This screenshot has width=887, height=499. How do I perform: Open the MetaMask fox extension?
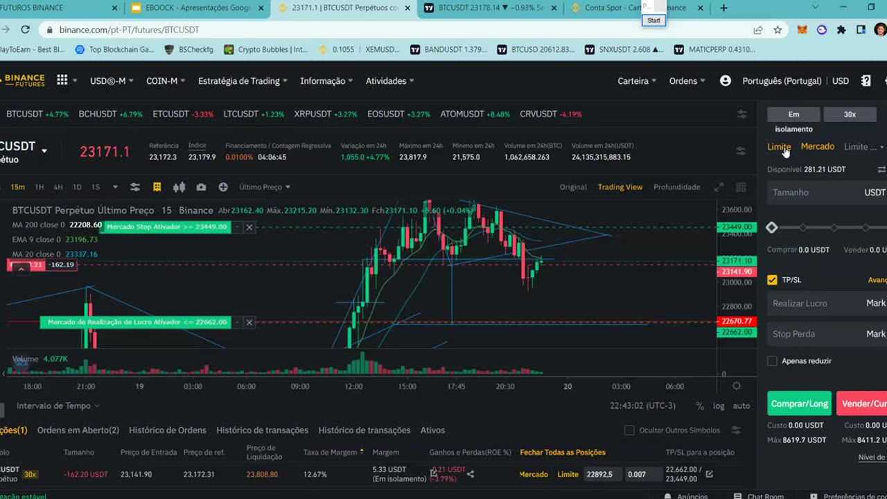[x=802, y=30]
